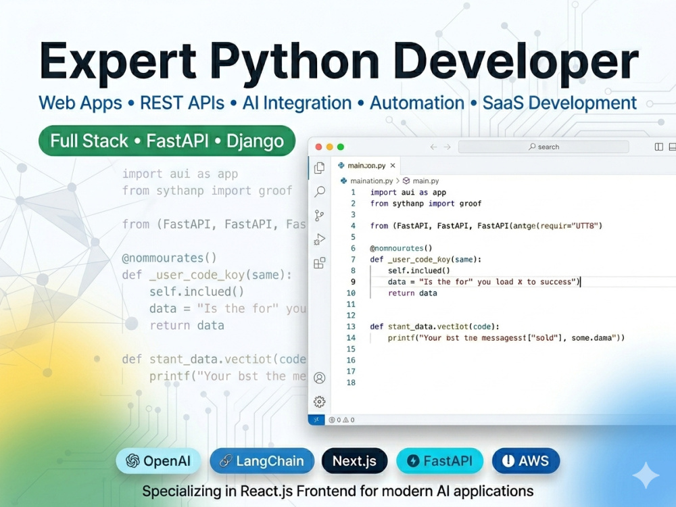The width and height of the screenshot is (676, 507).
Task: Open the Search magnifier in activity bar
Action: (x=320, y=191)
